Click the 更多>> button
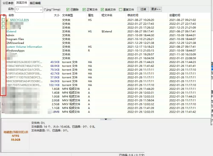This screenshot has width=213, height=156. point(156,9)
